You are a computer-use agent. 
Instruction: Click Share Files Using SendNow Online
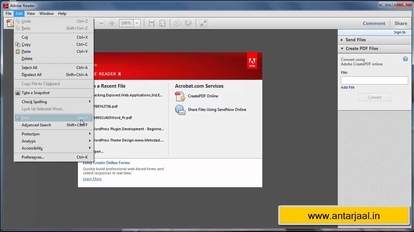tap(217, 110)
